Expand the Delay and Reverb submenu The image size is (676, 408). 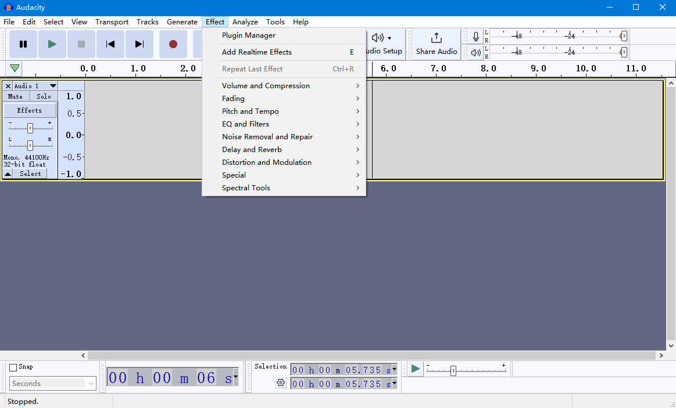click(284, 149)
